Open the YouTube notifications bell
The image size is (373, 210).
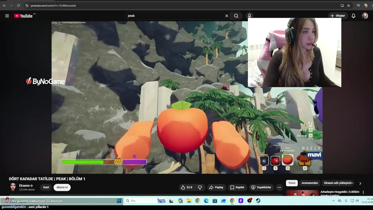click(x=353, y=16)
